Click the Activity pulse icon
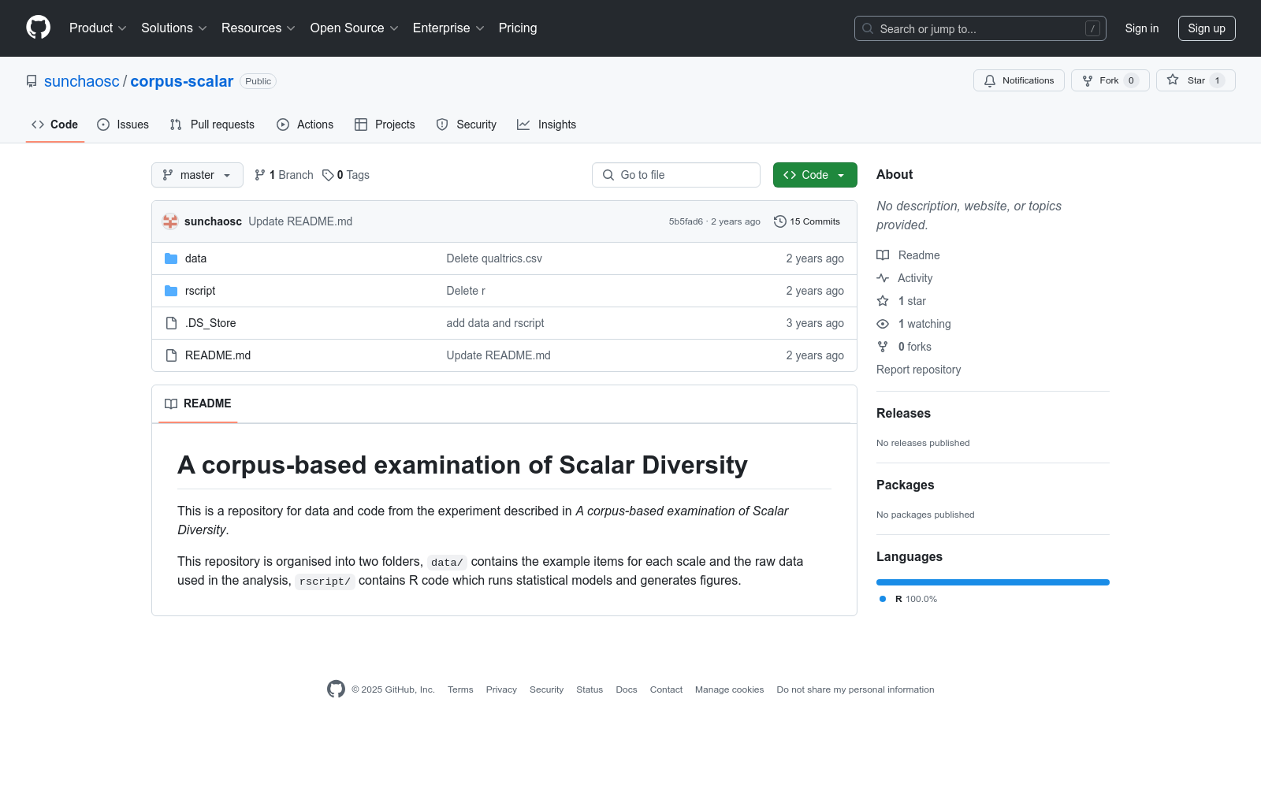 (x=883, y=278)
